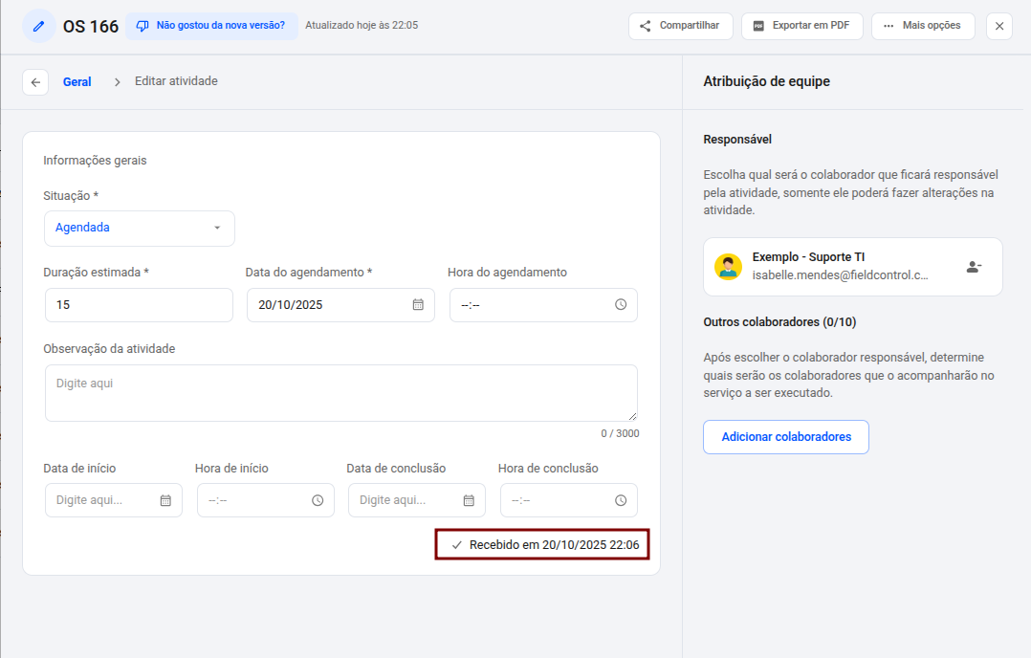
Task: Open the clock icon for Hora do agendamento
Action: (621, 304)
